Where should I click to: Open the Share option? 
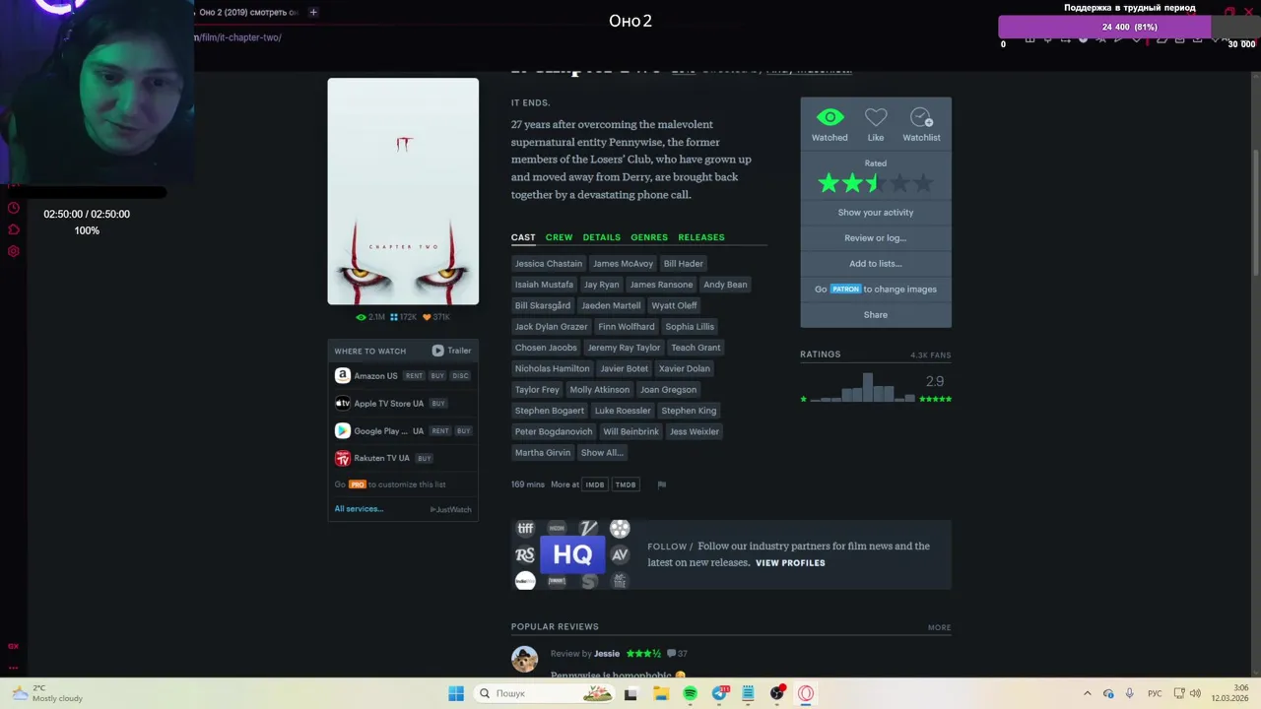click(x=876, y=314)
